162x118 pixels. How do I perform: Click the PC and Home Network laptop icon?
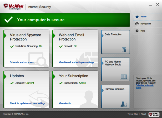[124, 77]
